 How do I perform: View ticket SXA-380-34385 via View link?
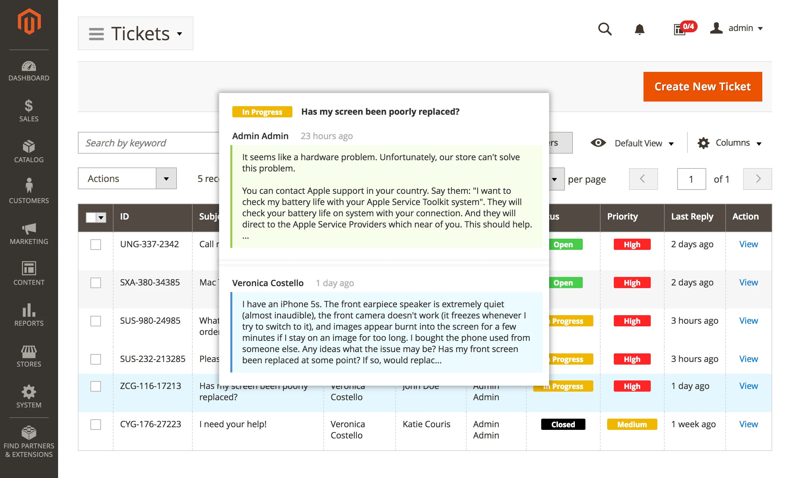tap(748, 283)
